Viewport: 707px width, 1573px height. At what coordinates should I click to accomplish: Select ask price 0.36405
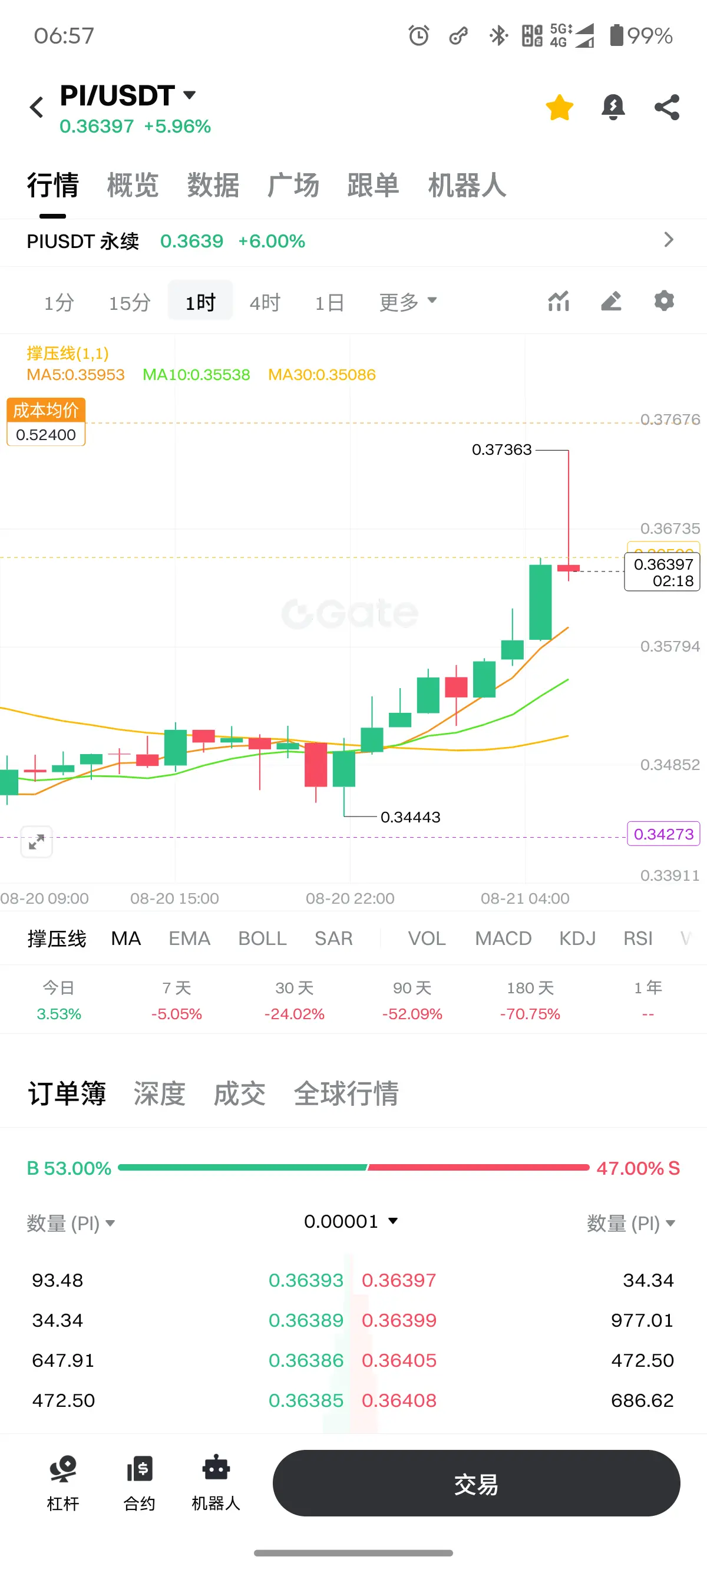pyautogui.click(x=399, y=1360)
